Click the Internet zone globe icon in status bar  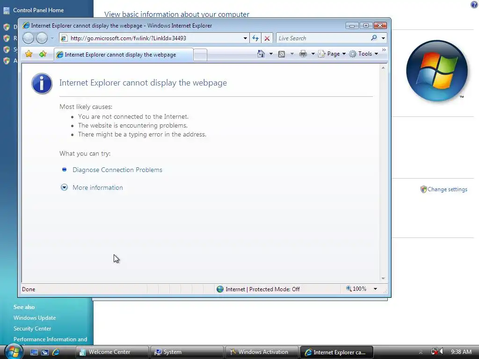click(220, 289)
